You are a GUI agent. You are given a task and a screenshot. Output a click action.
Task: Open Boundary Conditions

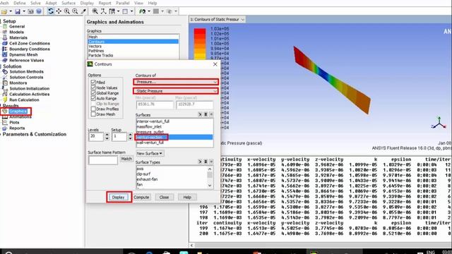tap(30, 49)
